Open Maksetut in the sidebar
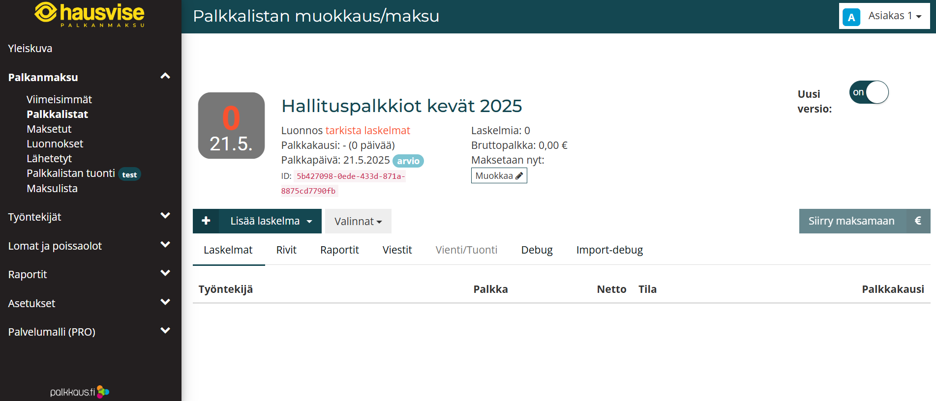 tap(49, 129)
